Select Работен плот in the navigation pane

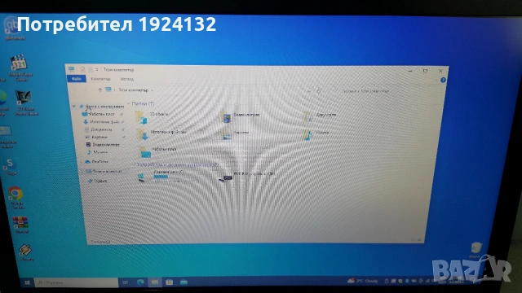tap(102, 114)
